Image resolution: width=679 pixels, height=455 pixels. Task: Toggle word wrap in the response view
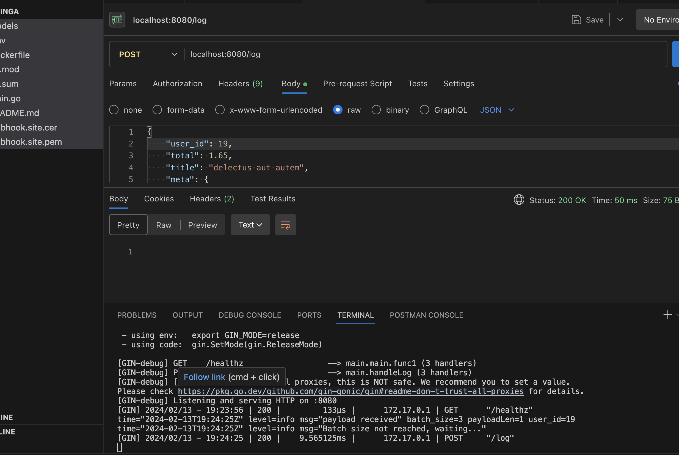(285, 225)
